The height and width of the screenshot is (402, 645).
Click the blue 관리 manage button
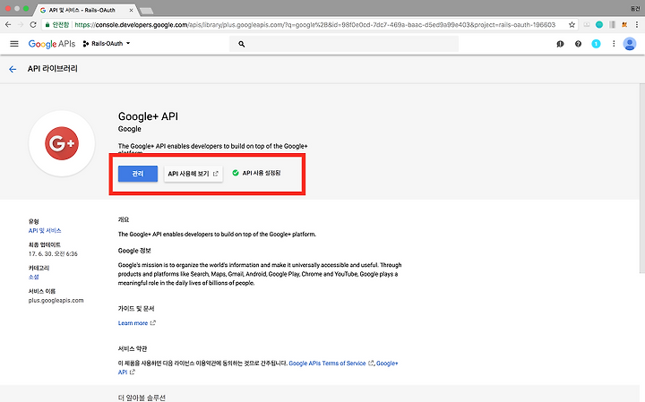click(x=138, y=174)
